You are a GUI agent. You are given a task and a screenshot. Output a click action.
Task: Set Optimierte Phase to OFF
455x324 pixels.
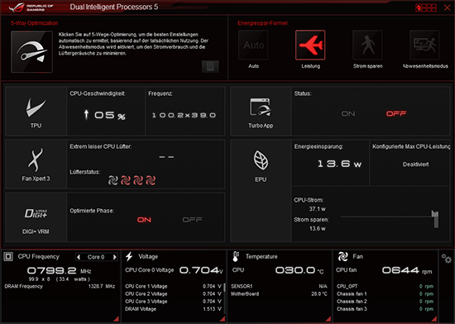click(192, 220)
